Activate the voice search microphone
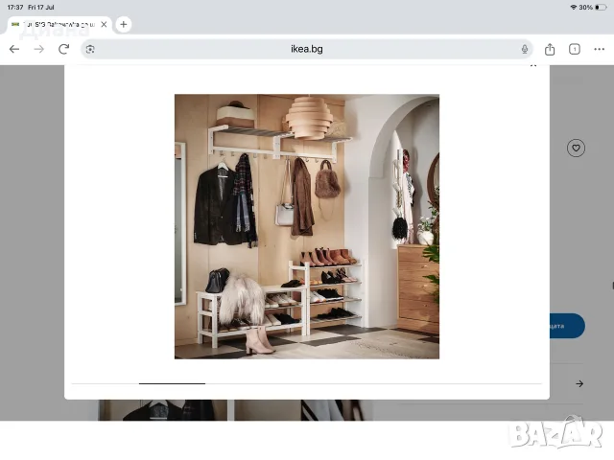614x460 pixels. [525, 49]
